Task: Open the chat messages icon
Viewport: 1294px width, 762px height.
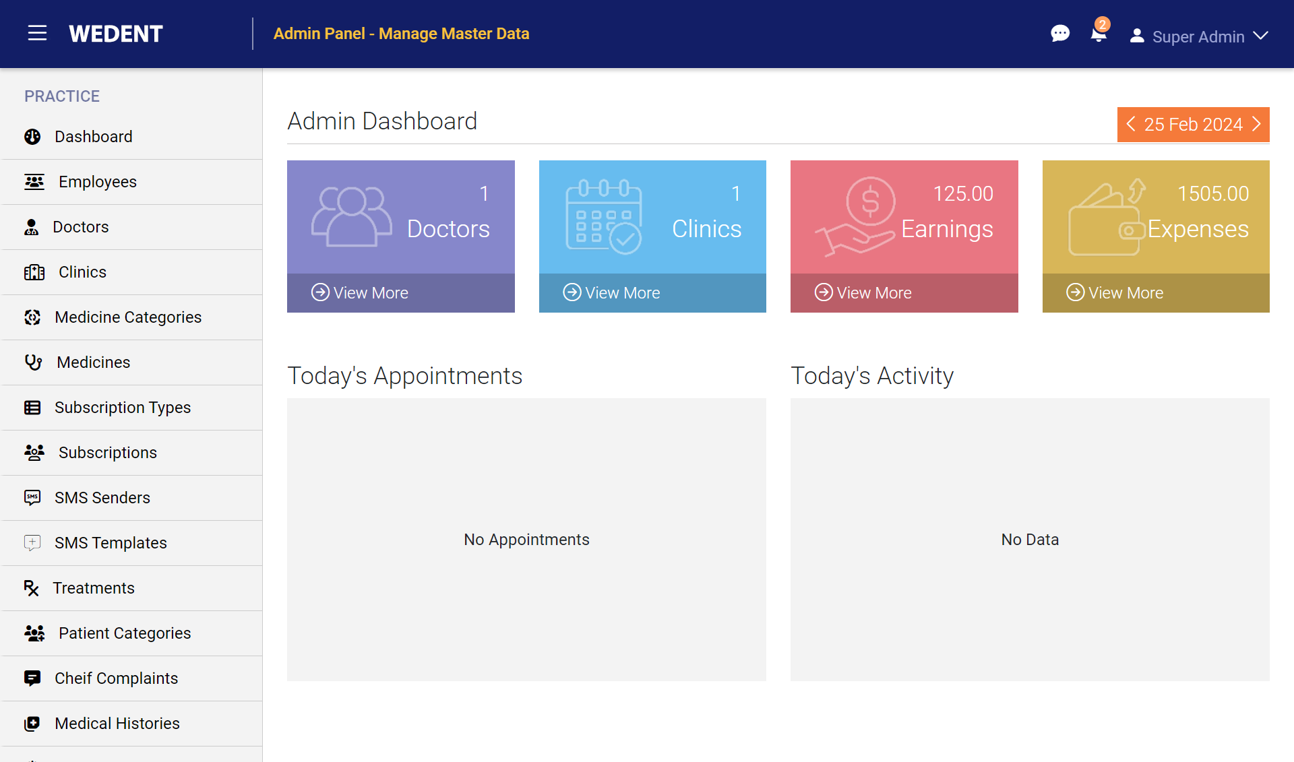Action: click(1059, 34)
